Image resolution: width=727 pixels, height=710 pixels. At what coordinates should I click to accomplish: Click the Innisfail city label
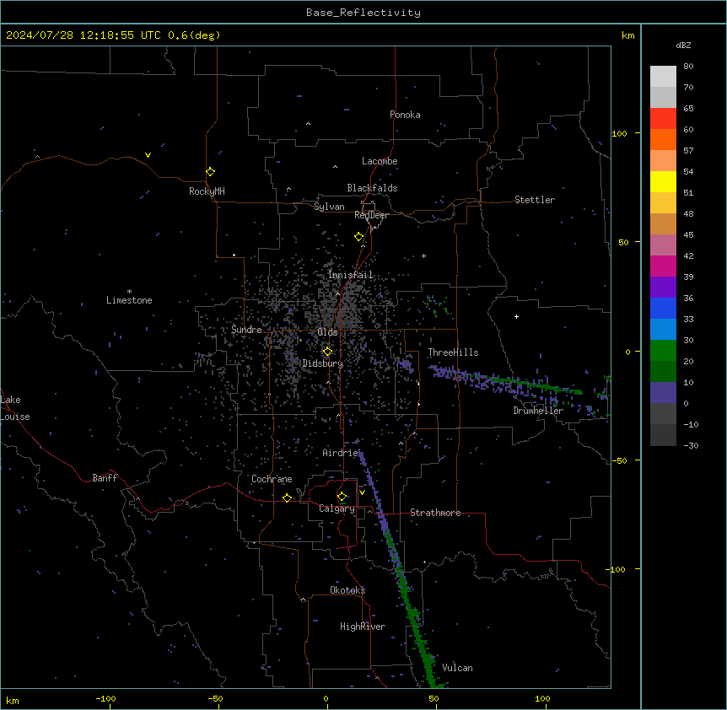(x=350, y=275)
